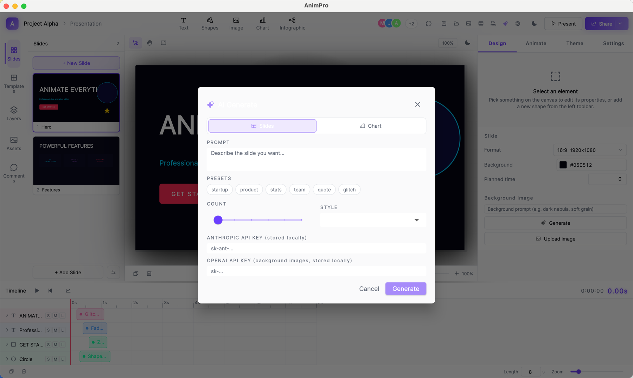Click the purple Generate button in dialog
Viewport: 633px width, 378px height.
406,289
